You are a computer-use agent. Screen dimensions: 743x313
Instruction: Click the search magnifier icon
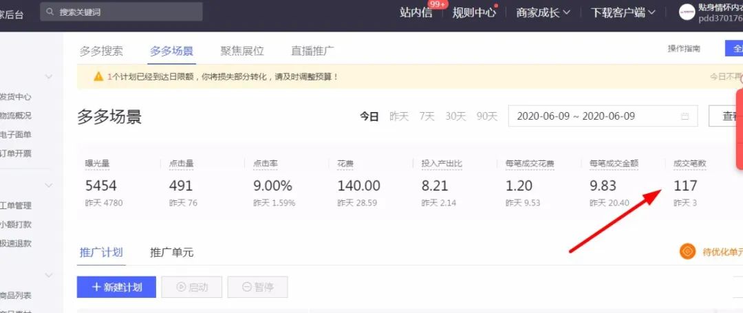click(x=50, y=12)
